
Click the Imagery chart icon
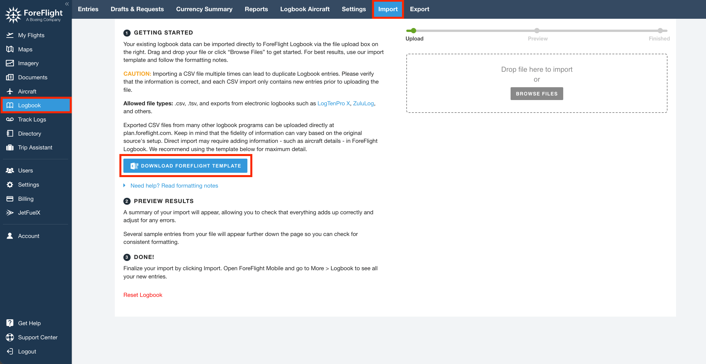click(10, 63)
